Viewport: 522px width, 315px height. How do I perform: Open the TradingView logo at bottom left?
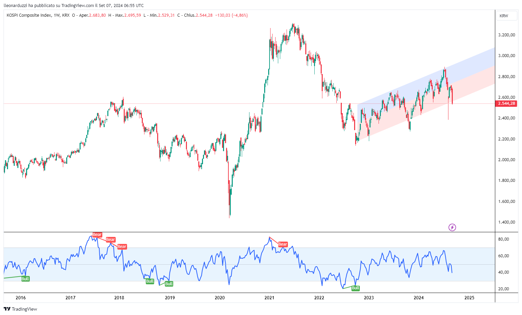(20, 309)
